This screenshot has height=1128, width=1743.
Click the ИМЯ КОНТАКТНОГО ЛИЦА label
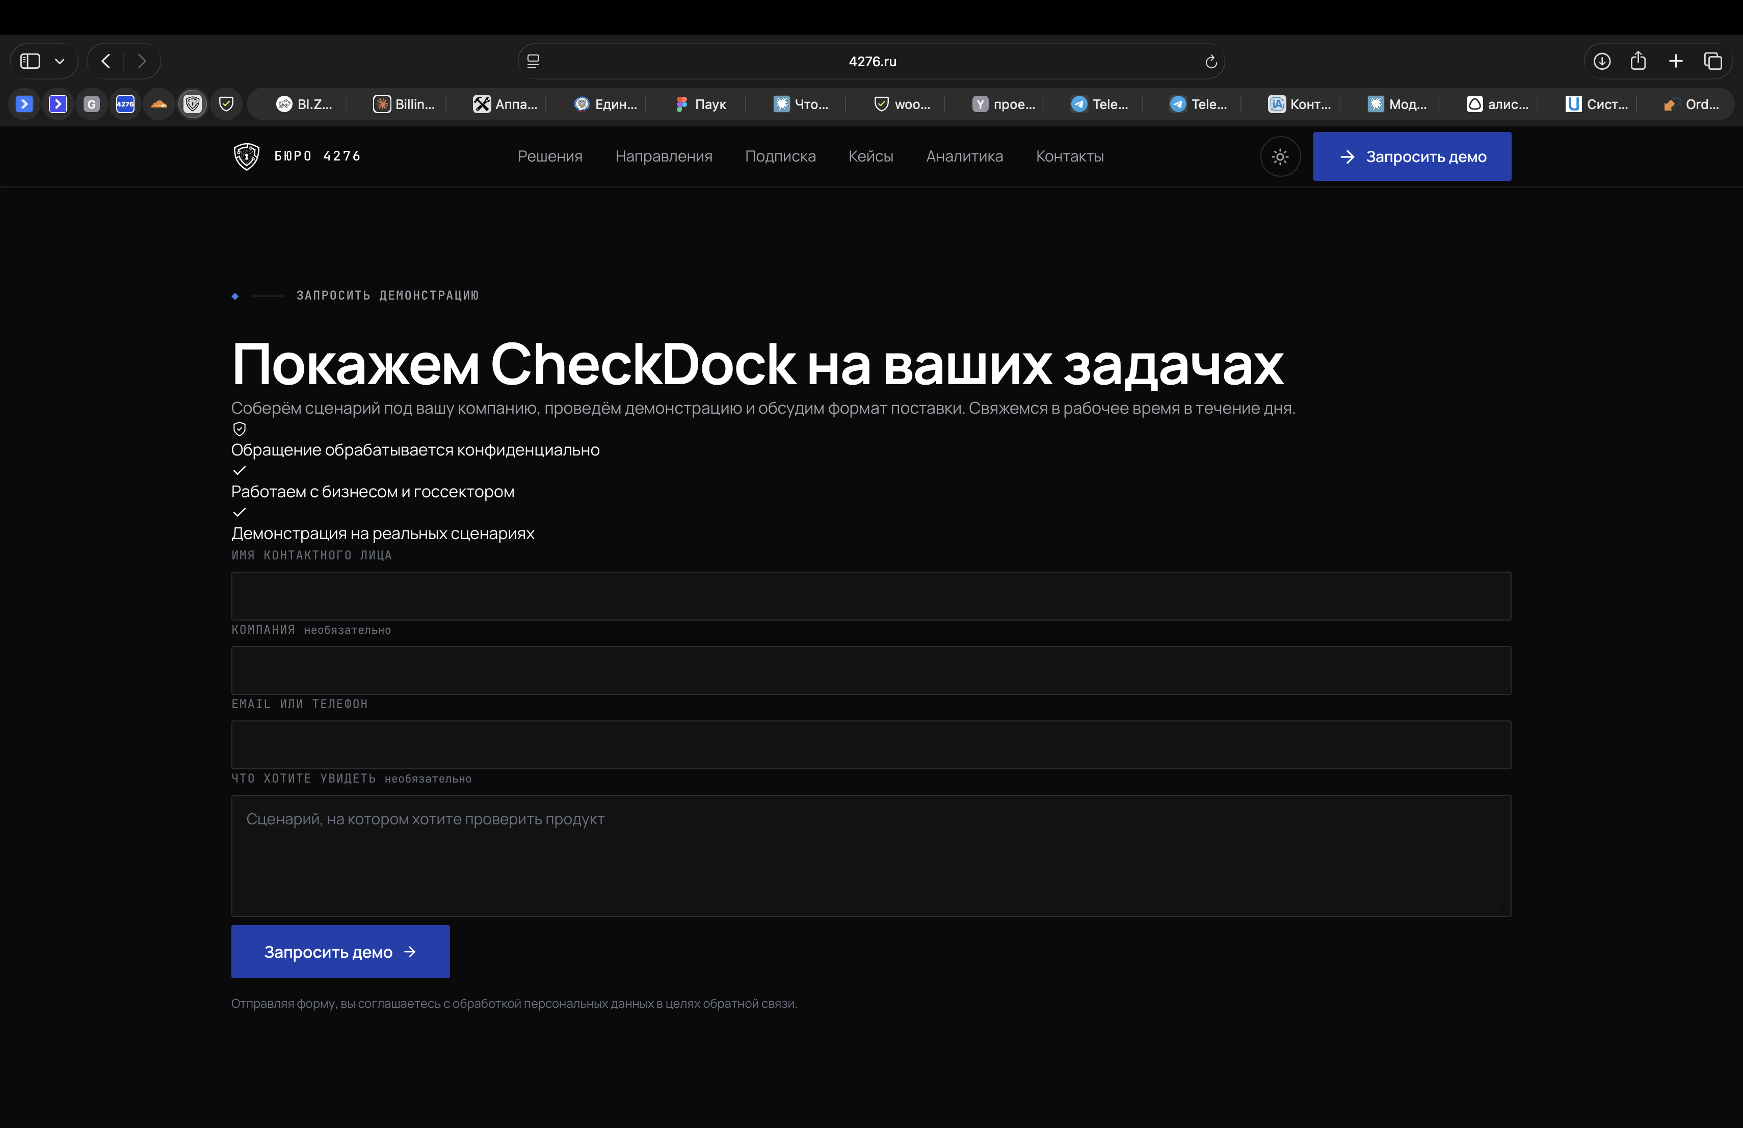(312, 555)
